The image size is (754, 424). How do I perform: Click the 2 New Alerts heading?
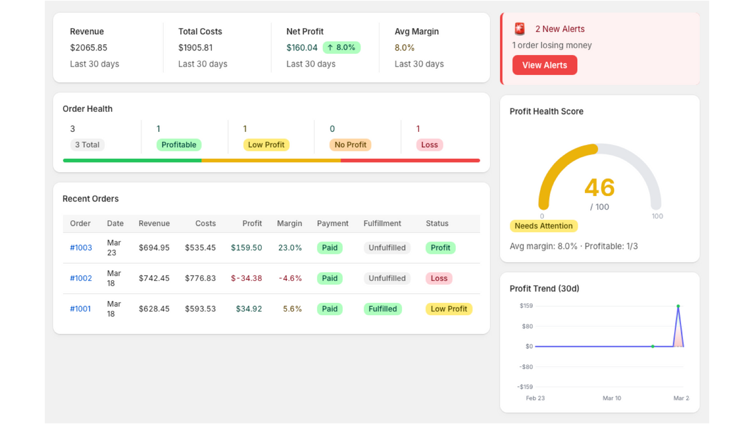pos(560,29)
